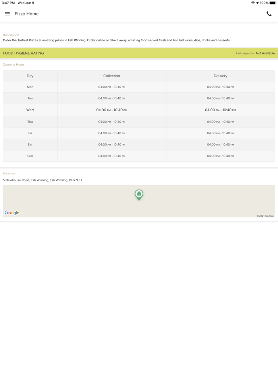The width and height of the screenshot is (278, 371).
Task: Open the hamburger menu
Action: [x=8, y=14]
